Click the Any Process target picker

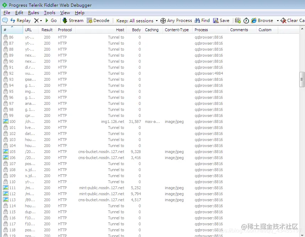(x=176, y=21)
